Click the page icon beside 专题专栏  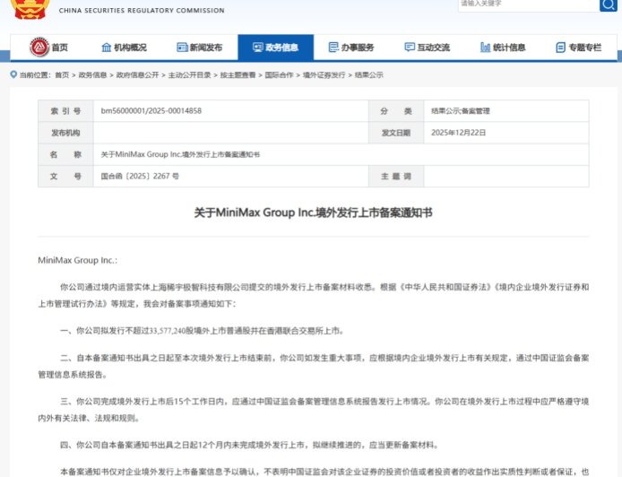560,48
